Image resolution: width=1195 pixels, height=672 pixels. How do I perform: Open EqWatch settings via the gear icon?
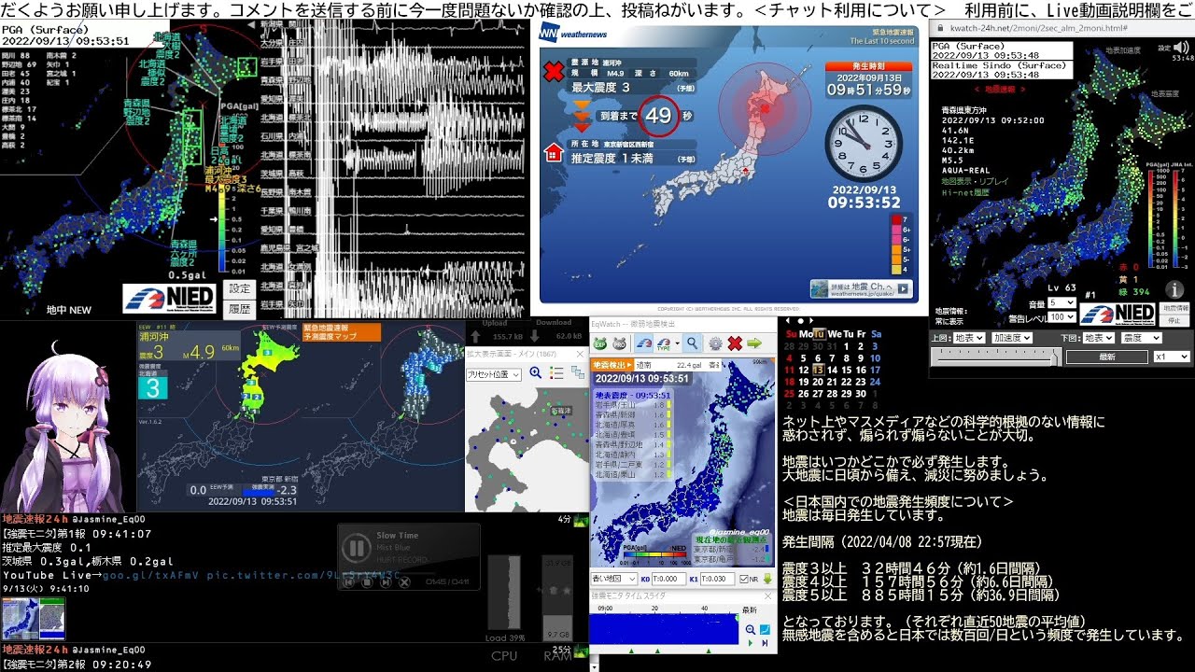(715, 343)
